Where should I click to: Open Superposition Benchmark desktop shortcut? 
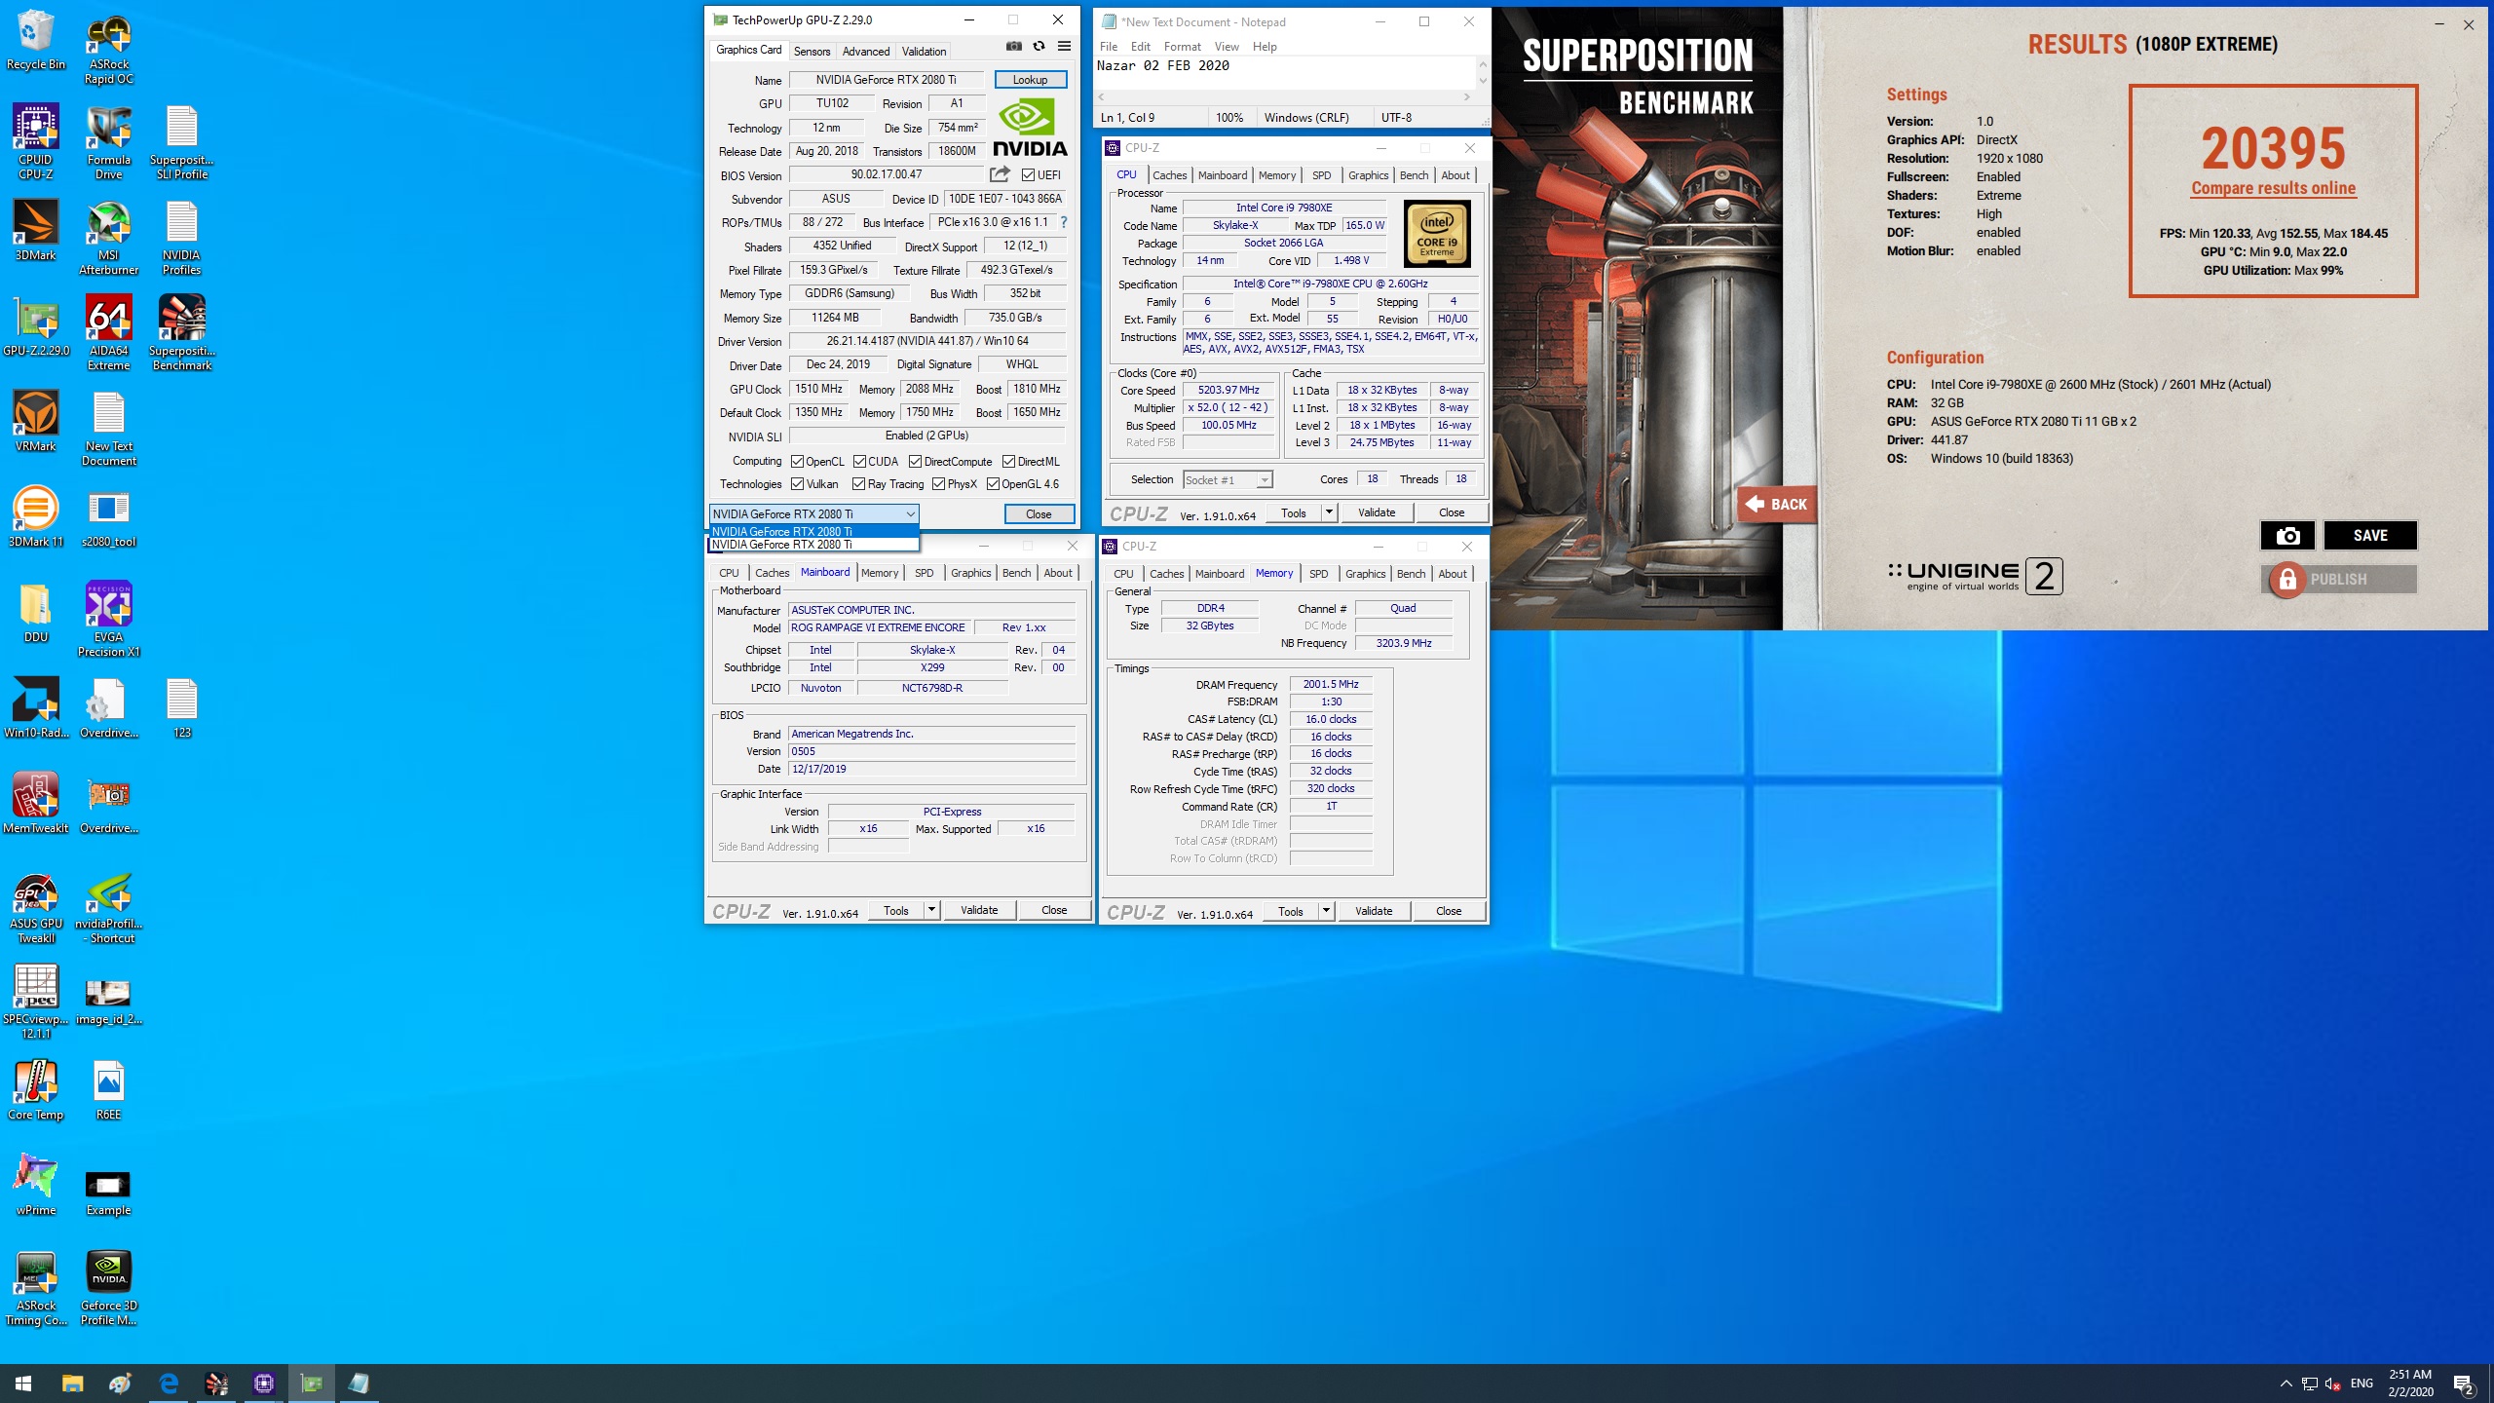point(182,333)
